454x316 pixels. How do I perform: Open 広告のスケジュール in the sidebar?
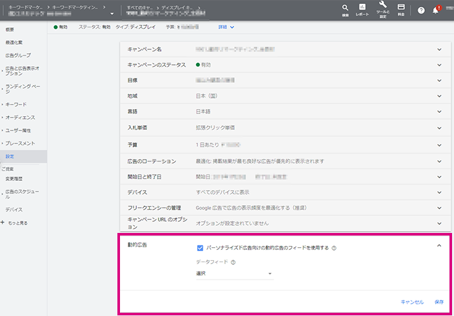point(22,194)
